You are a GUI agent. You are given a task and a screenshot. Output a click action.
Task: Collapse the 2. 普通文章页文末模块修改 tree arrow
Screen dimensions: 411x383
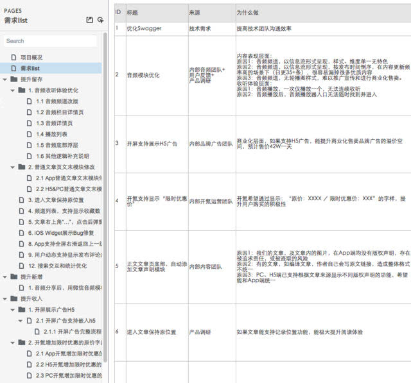[x=13, y=167]
